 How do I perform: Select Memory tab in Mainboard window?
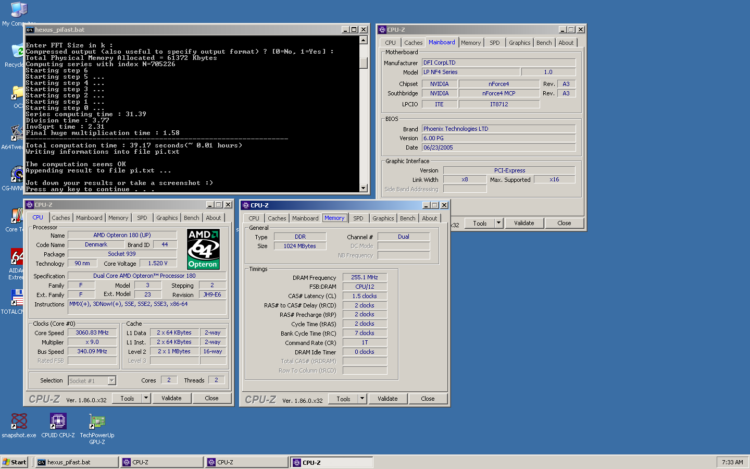coord(471,43)
